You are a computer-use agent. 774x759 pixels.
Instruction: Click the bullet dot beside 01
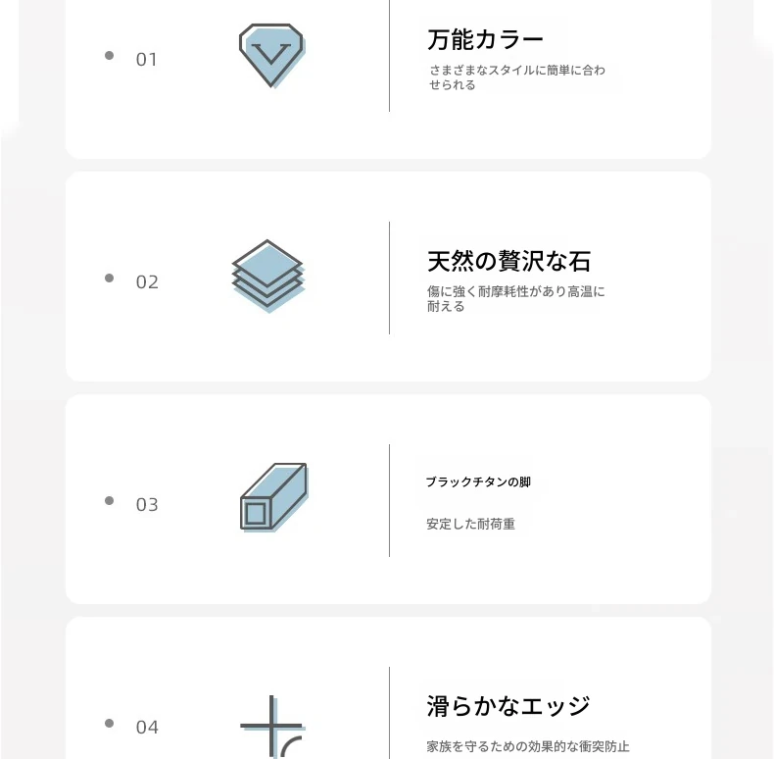109,56
